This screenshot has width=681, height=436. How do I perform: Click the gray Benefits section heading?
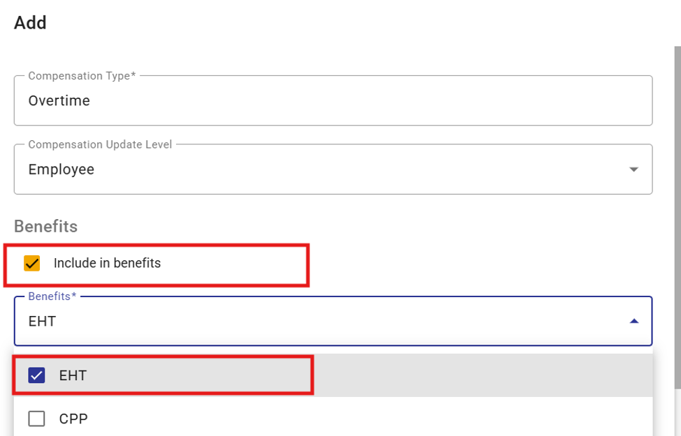click(45, 227)
